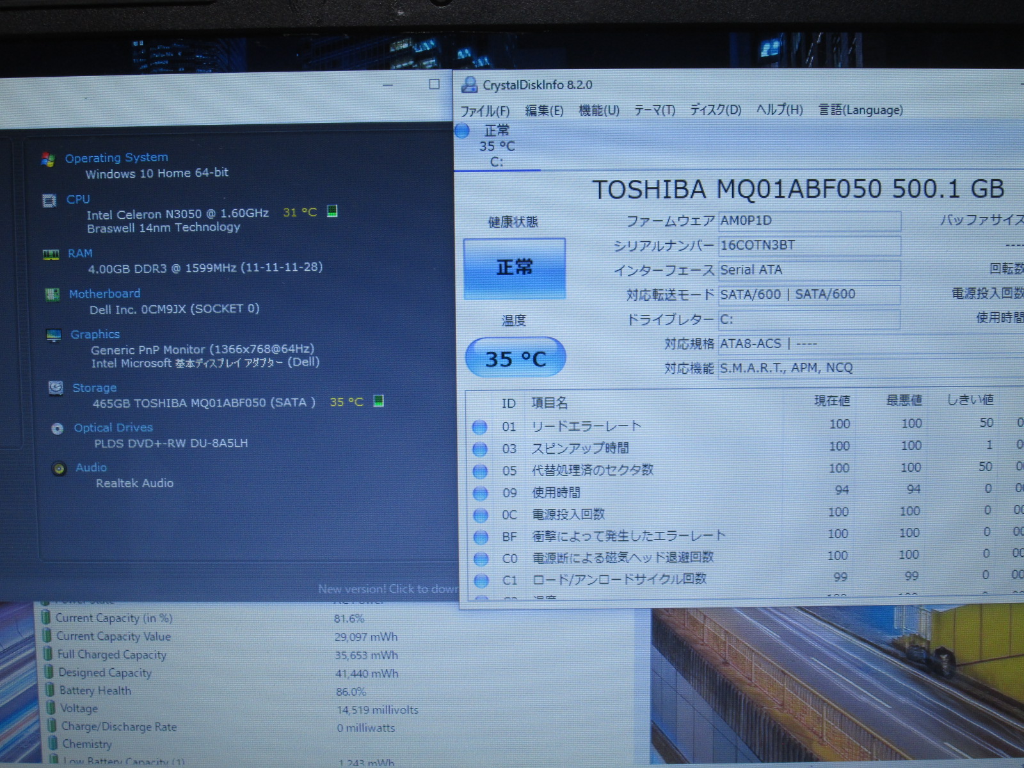Click the Graphics monitor icon
Image resolution: width=1024 pixels, height=768 pixels.
pyautogui.click(x=54, y=335)
